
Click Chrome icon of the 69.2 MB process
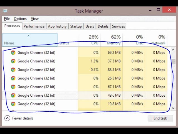tap(13, 53)
